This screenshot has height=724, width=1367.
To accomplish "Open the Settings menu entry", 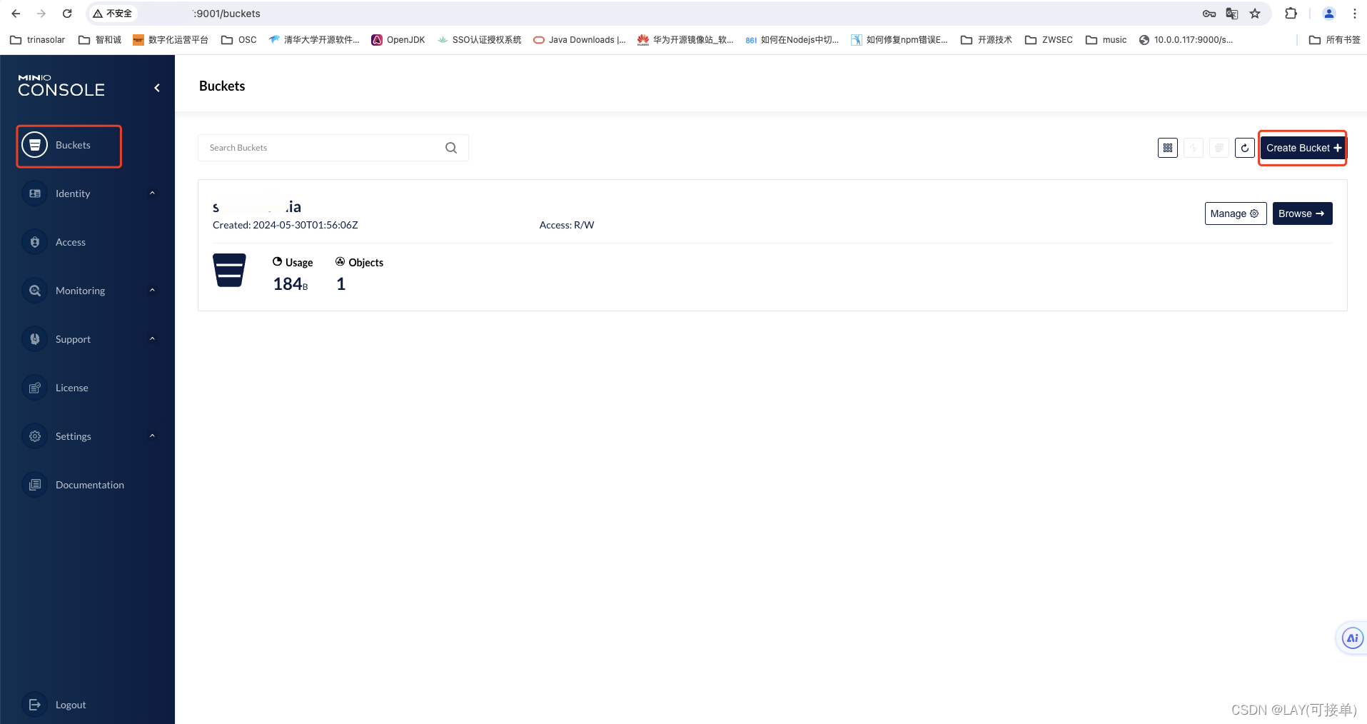I will 73,436.
